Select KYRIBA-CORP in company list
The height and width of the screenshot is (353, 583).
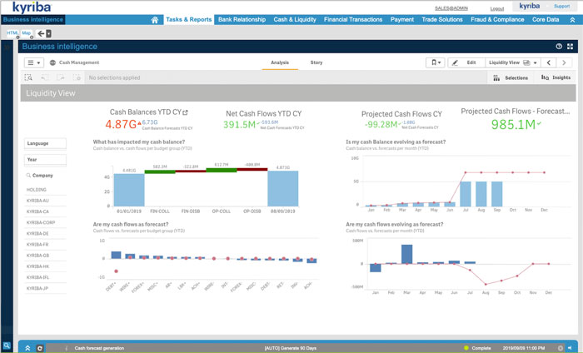coord(45,222)
